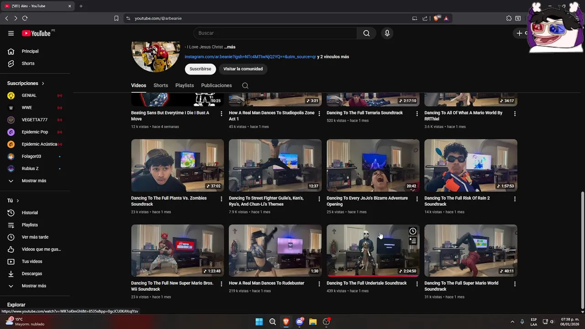Open the weather widget on taskbar
This screenshot has width=585, height=329.
click(x=25, y=322)
